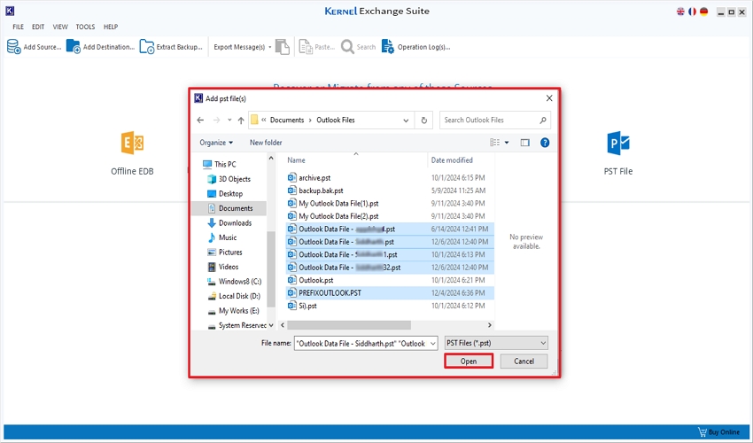This screenshot has height=443, width=753.
Task: Refresh the Outlook Files folder view
Action: (424, 120)
